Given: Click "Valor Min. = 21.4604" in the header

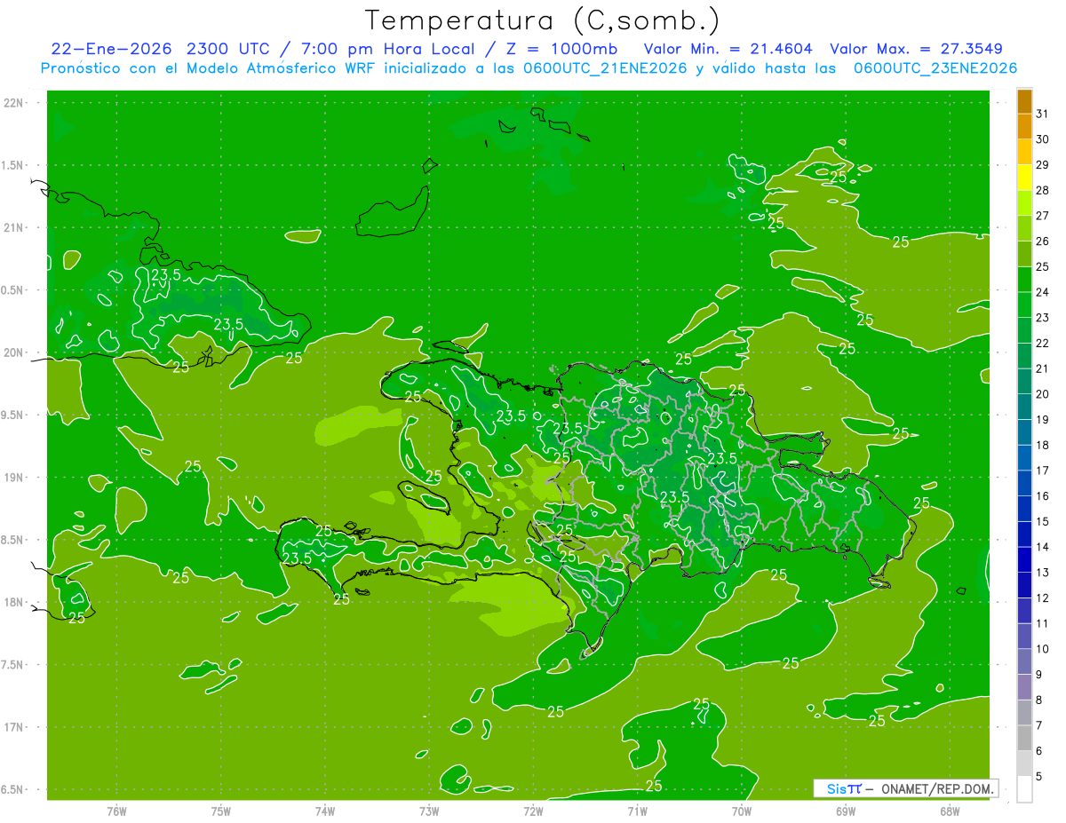Looking at the screenshot, I should 728,49.
